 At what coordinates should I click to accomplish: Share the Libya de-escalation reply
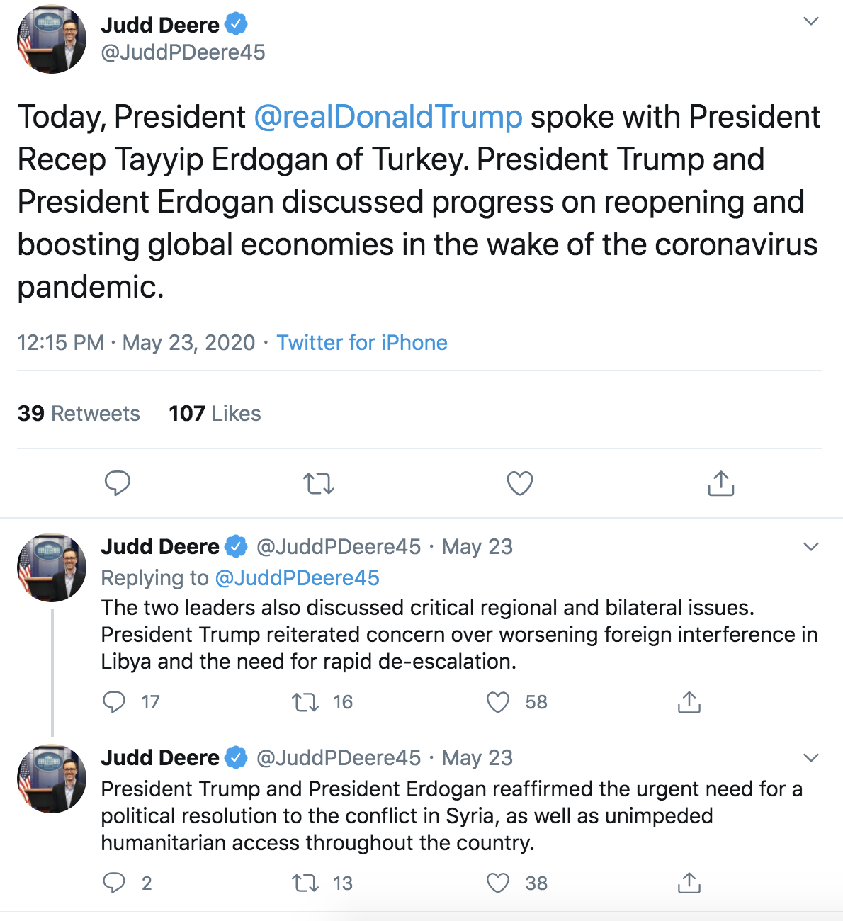pos(689,702)
